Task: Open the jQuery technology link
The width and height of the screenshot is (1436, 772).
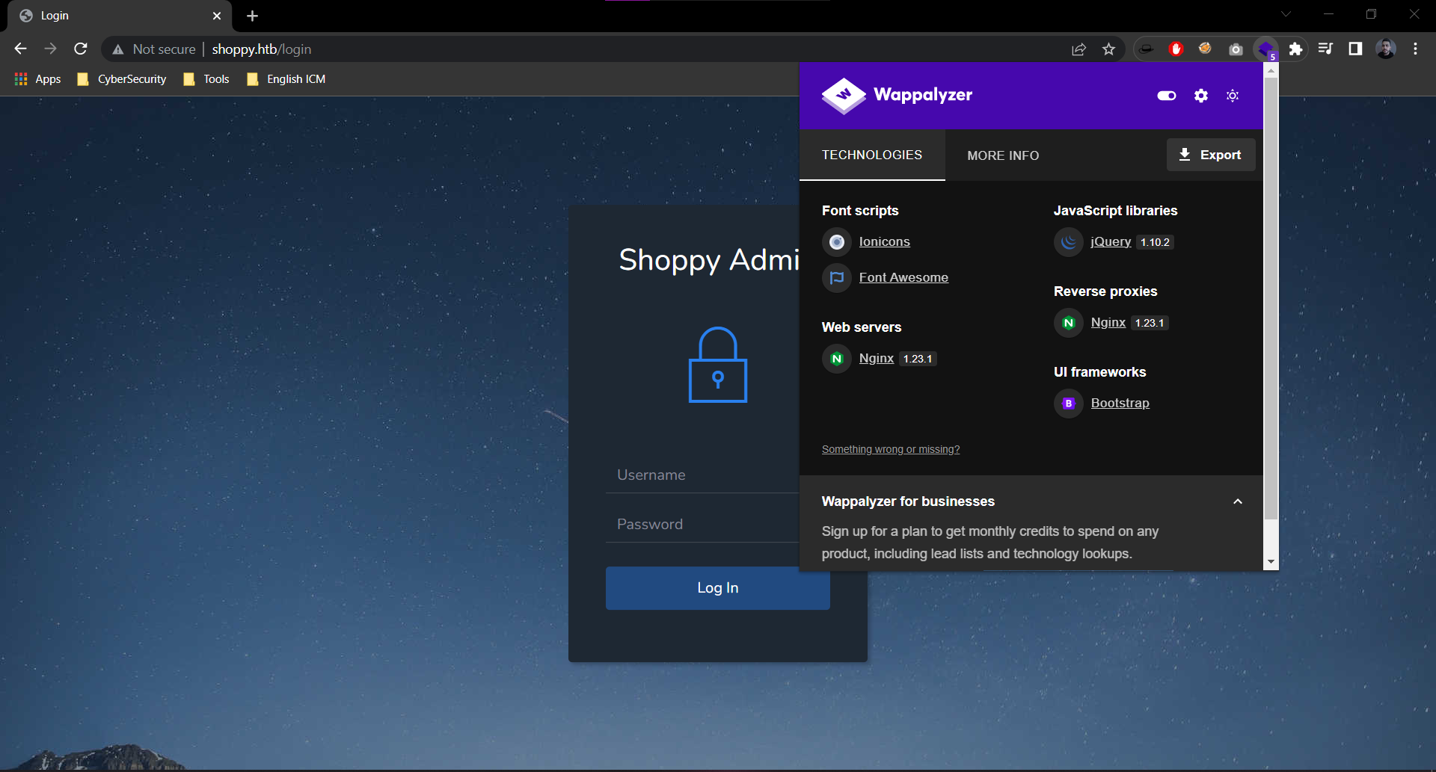Action: pyautogui.click(x=1110, y=242)
